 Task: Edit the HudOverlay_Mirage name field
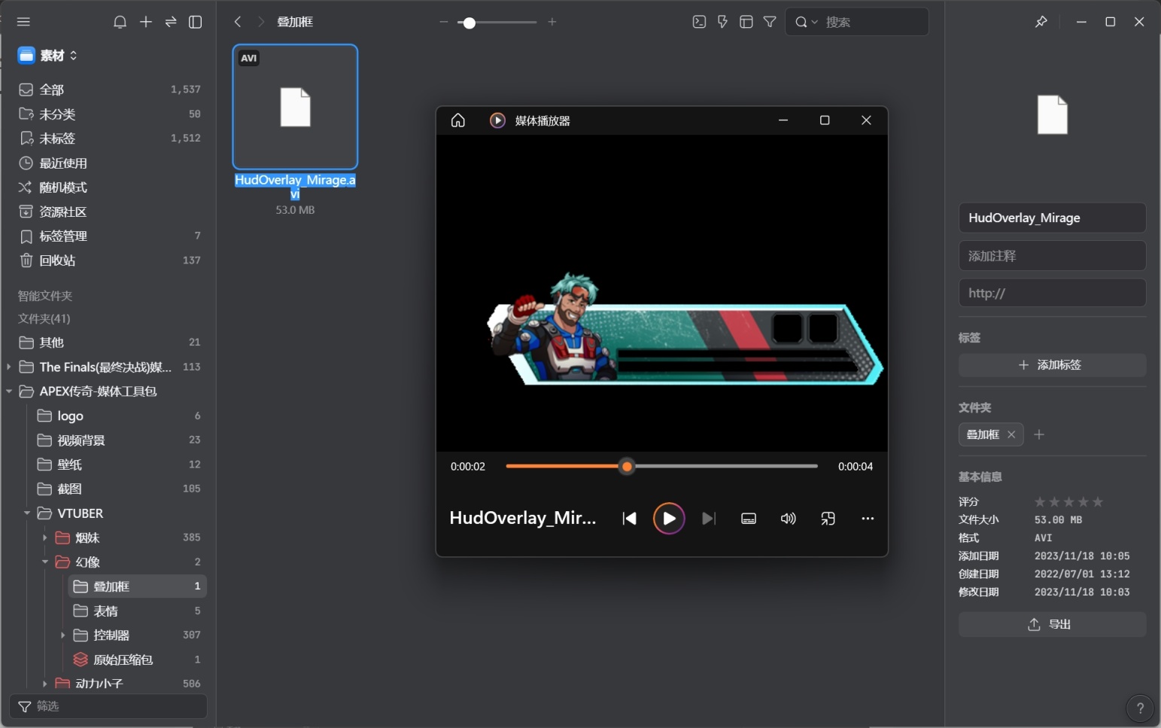pos(1052,218)
